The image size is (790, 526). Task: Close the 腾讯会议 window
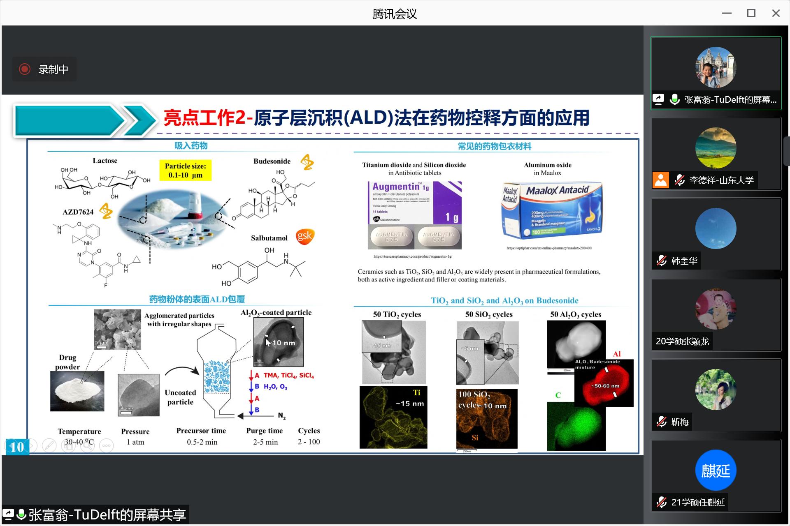pyautogui.click(x=776, y=13)
